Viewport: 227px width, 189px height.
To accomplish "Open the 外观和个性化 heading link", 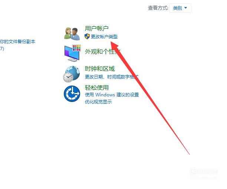I will click(x=103, y=52).
